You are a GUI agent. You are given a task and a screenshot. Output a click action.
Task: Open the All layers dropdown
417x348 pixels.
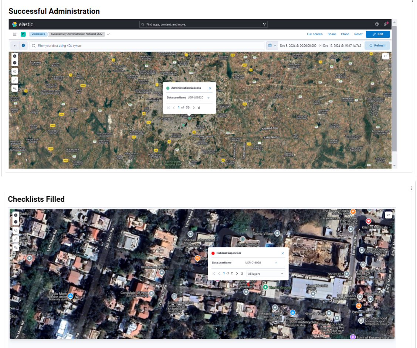(266, 274)
